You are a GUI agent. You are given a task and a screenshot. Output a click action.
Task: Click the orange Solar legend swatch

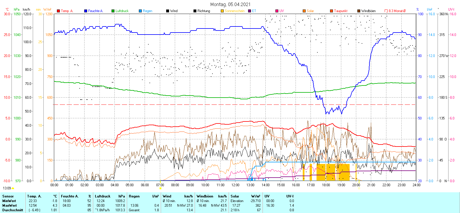(304, 11)
